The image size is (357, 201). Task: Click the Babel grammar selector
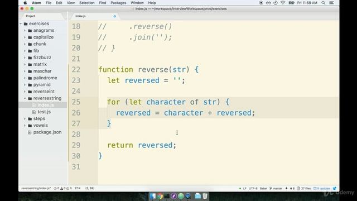[x=263, y=189]
